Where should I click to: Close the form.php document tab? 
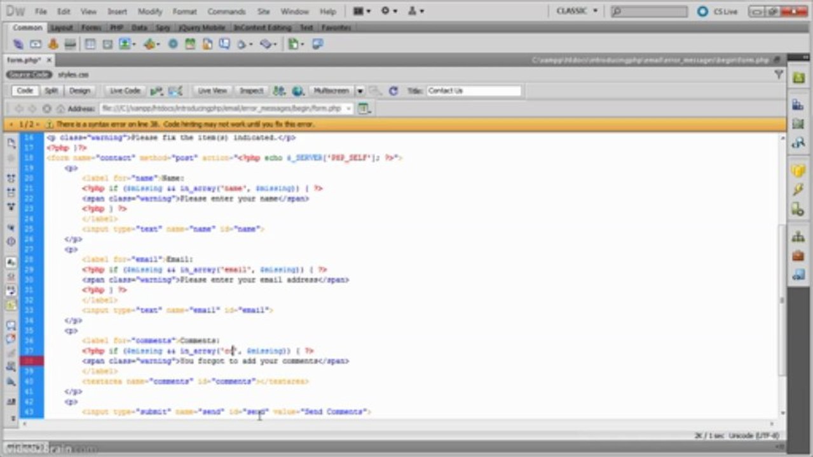(x=49, y=60)
